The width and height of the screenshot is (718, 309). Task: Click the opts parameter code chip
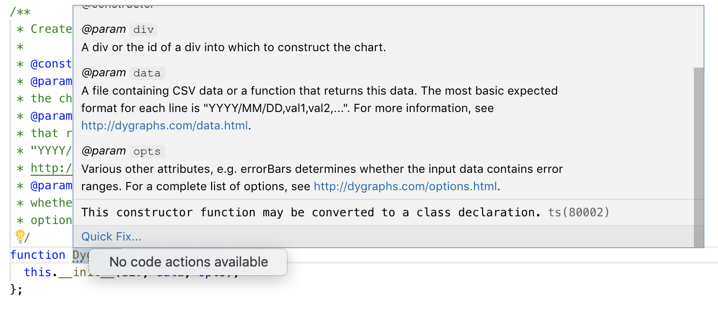click(x=147, y=151)
